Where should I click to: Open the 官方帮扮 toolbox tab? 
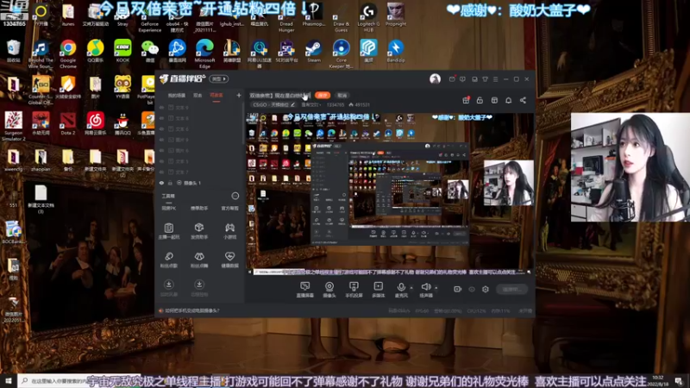[x=229, y=208]
